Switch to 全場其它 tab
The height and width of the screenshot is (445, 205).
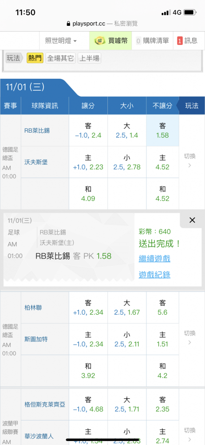(60, 58)
